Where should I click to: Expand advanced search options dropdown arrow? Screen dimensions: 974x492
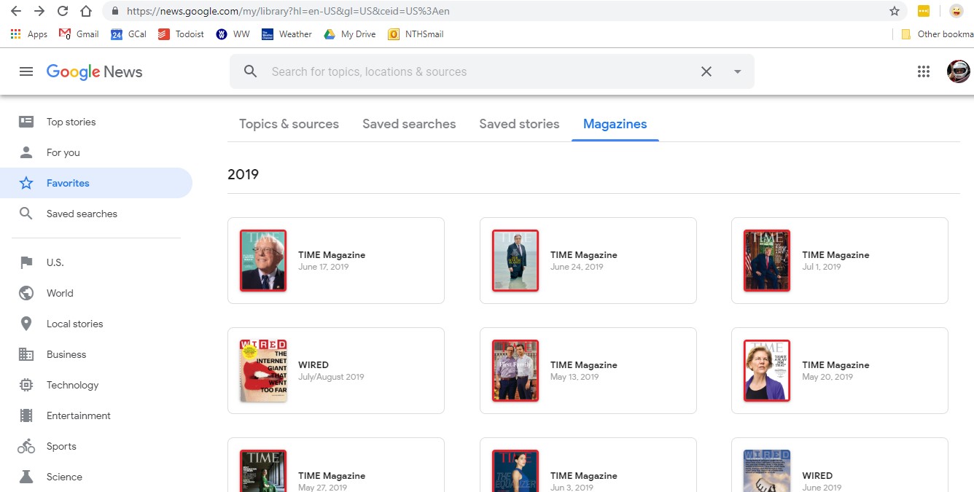pyautogui.click(x=737, y=71)
